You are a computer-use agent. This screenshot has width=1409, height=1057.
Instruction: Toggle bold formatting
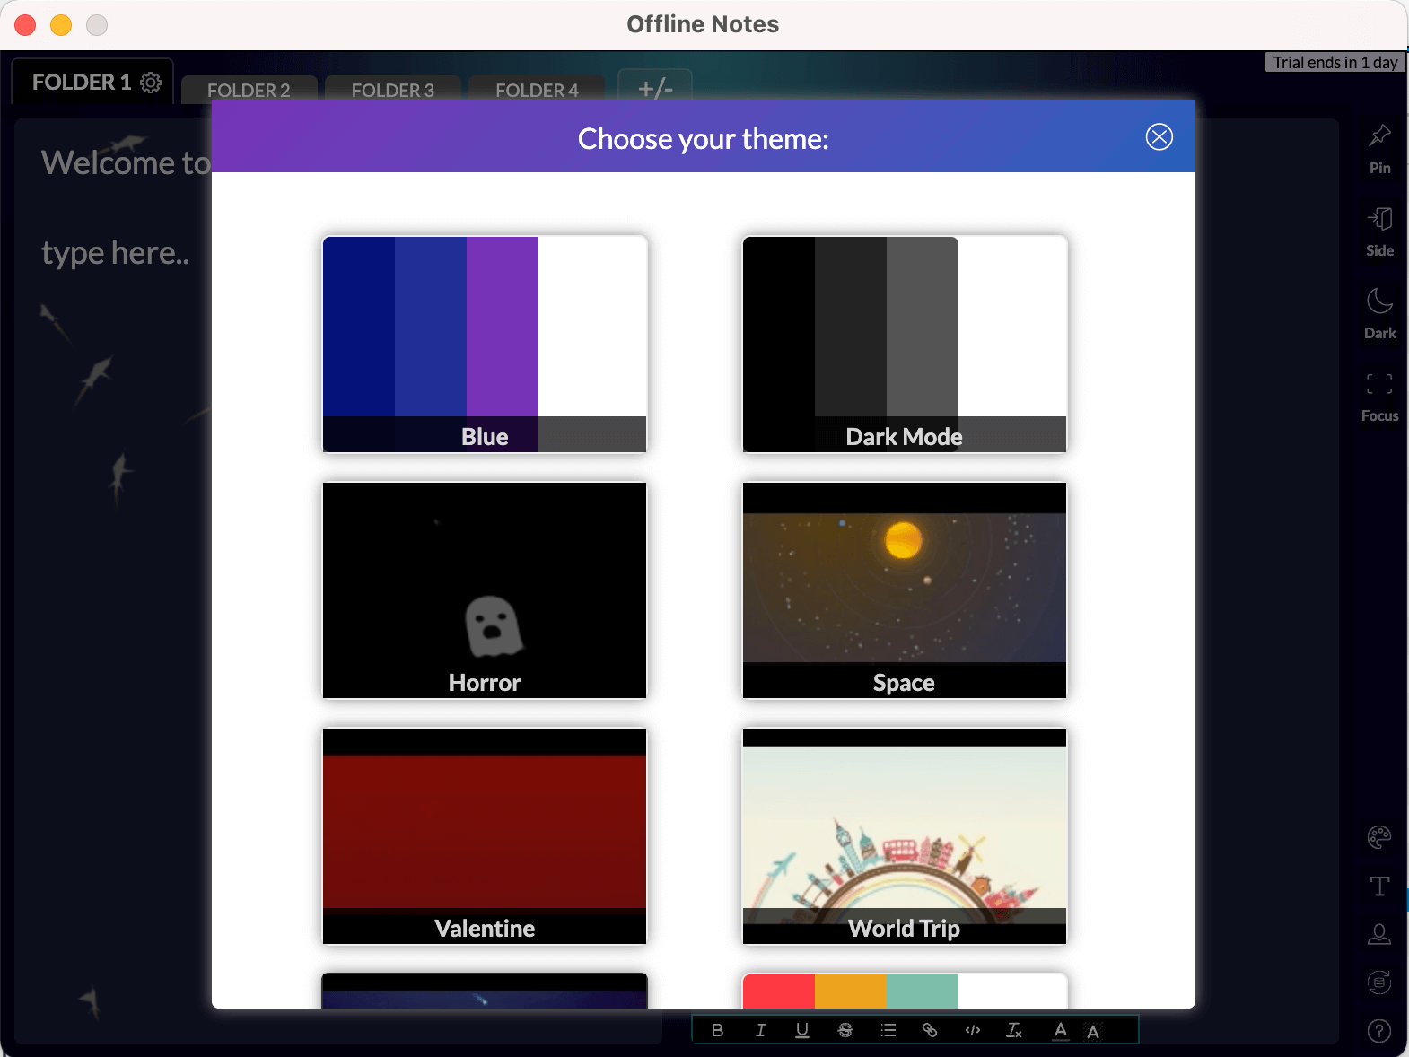717,1030
